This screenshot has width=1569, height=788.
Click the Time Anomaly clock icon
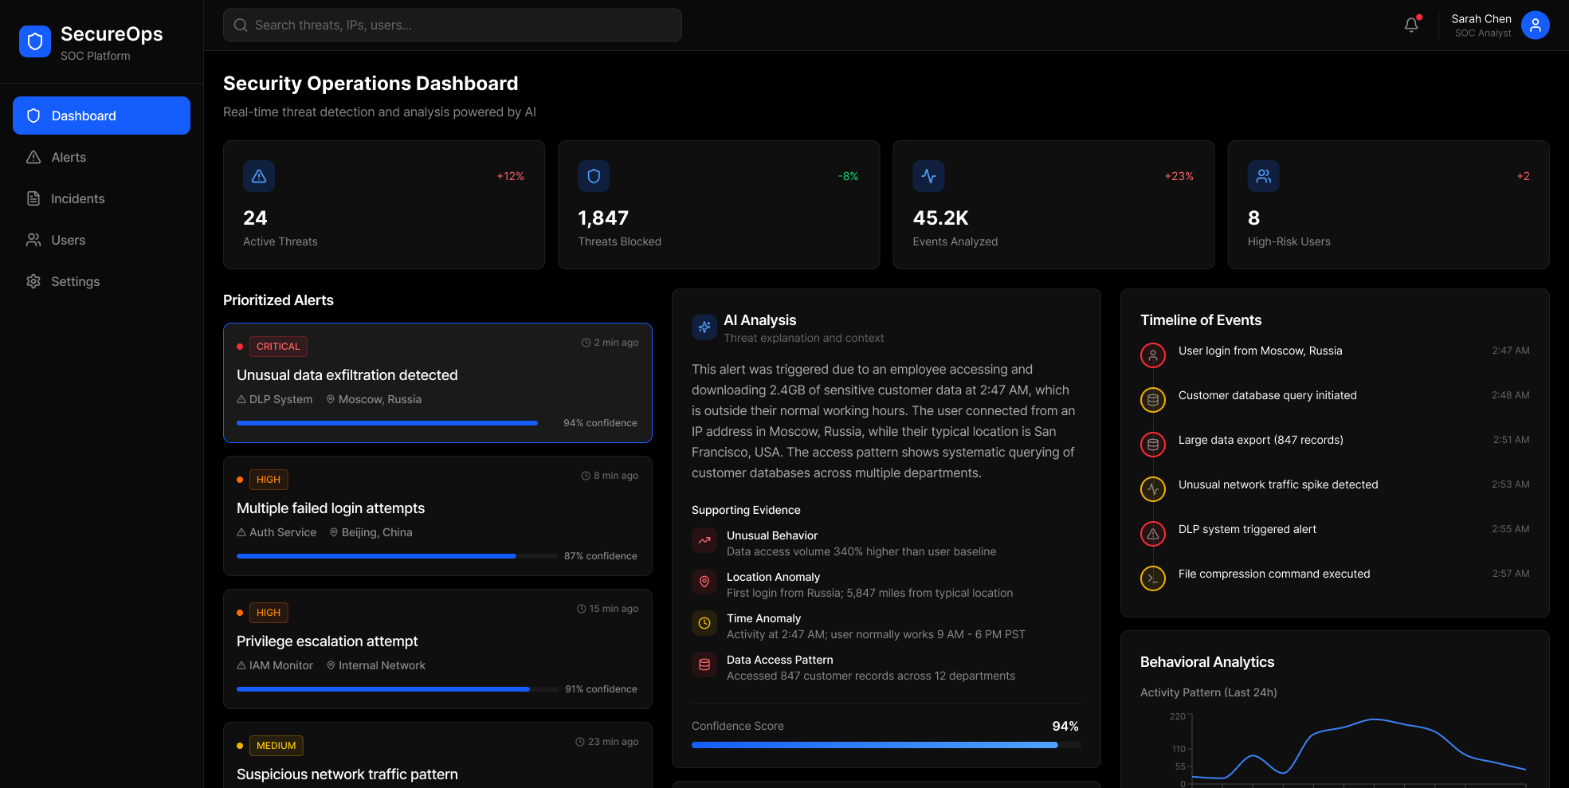(704, 623)
